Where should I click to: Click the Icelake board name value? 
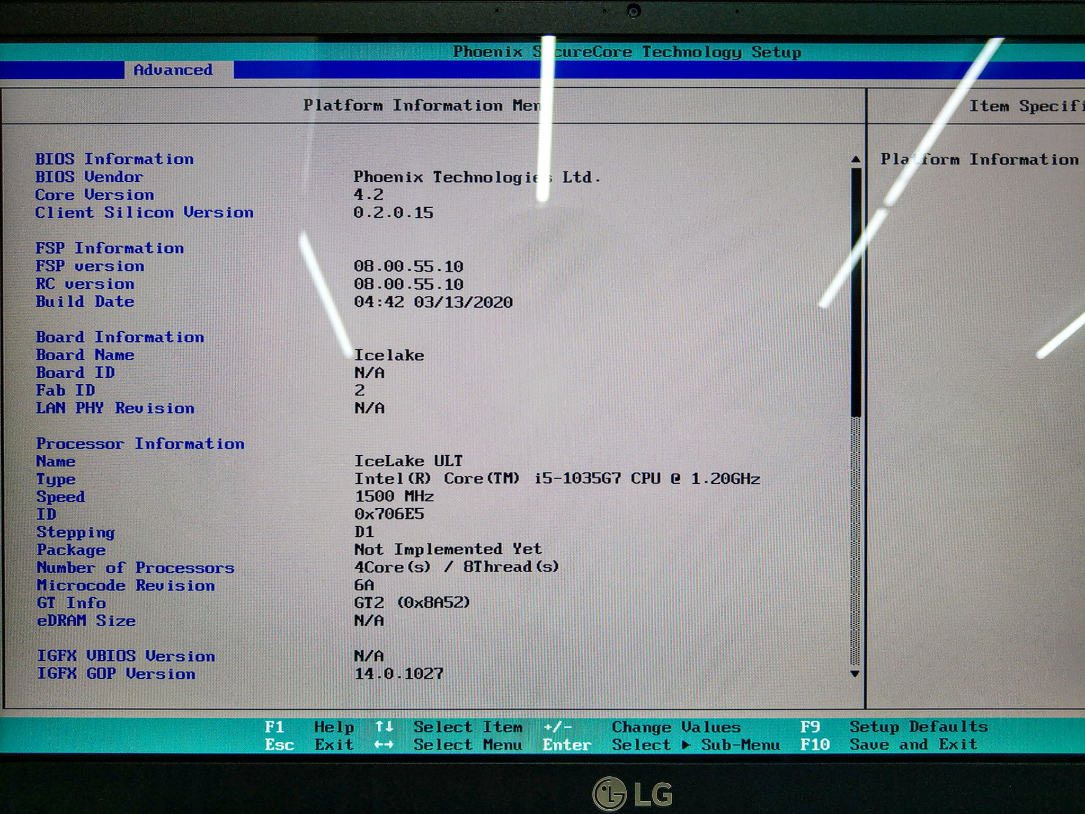(389, 355)
